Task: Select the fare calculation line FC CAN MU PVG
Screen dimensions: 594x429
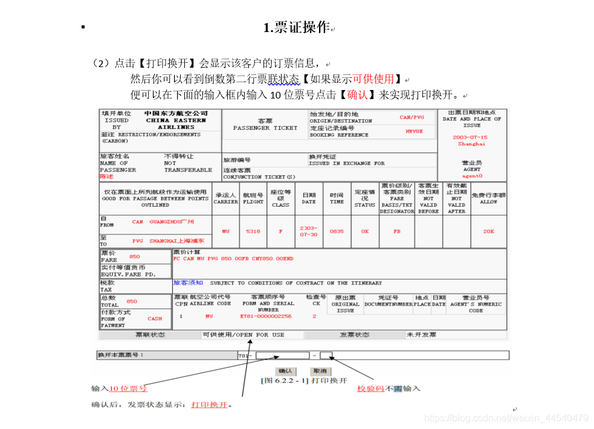Action: click(x=233, y=259)
